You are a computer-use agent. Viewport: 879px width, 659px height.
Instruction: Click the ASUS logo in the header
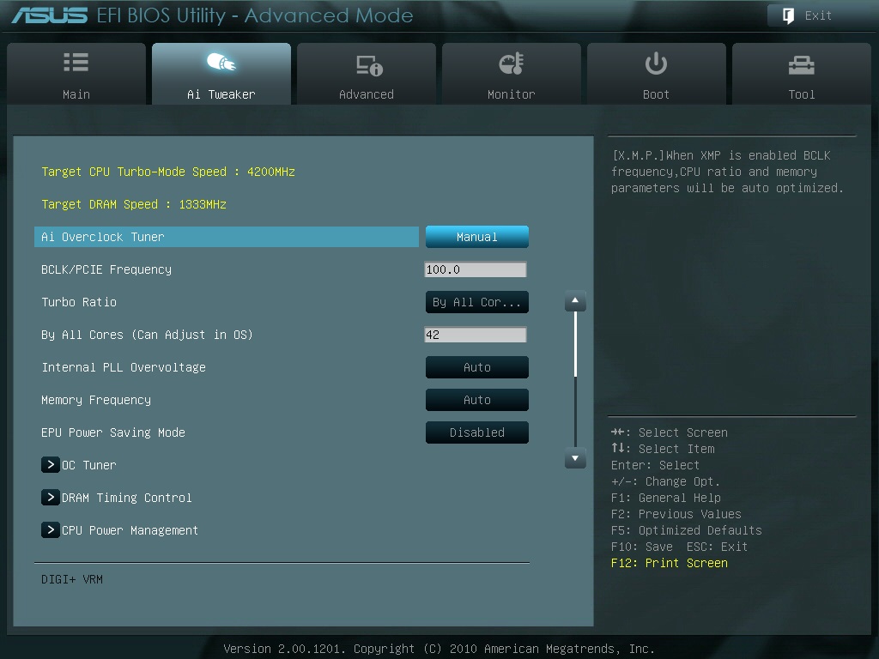click(49, 15)
